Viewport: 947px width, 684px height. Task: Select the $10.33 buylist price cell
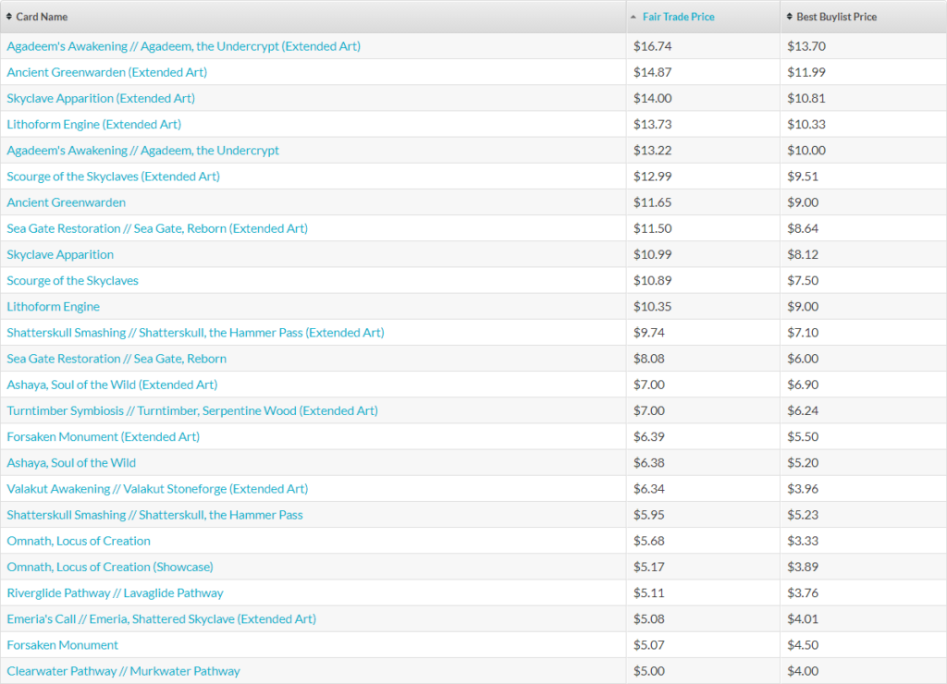[x=864, y=124]
